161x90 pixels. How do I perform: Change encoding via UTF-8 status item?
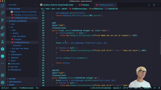point(125,88)
